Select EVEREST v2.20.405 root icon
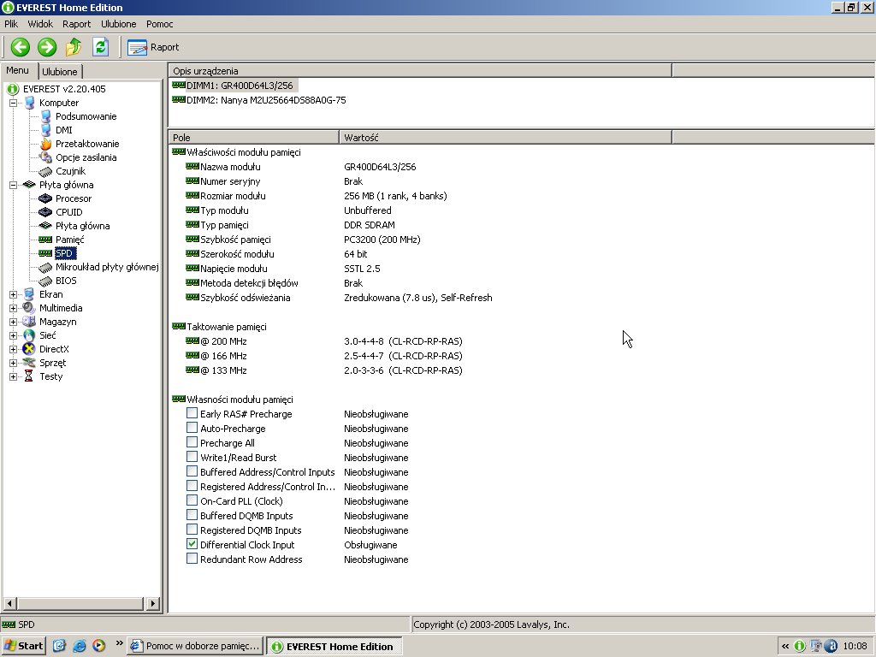876x657 pixels. pos(13,89)
